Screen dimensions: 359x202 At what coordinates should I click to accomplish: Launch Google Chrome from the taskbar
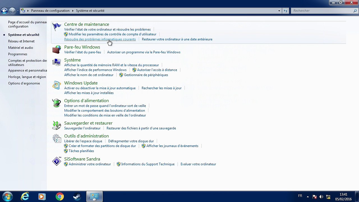[59, 196]
